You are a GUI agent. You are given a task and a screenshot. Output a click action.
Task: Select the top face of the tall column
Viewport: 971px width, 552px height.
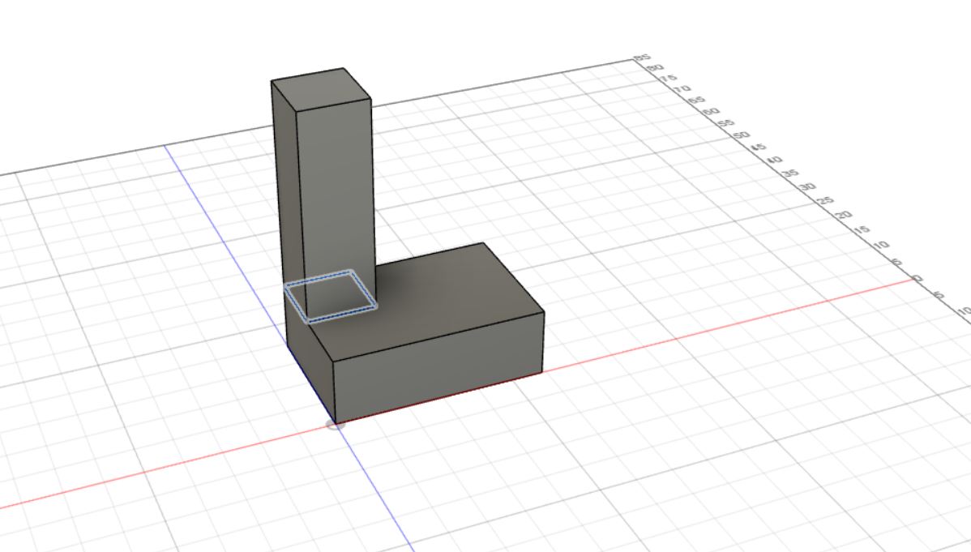pos(321,88)
